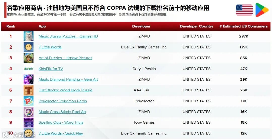Click the Pixalate data subtitle text
The width and height of the screenshot is (272, 140).
87,14
